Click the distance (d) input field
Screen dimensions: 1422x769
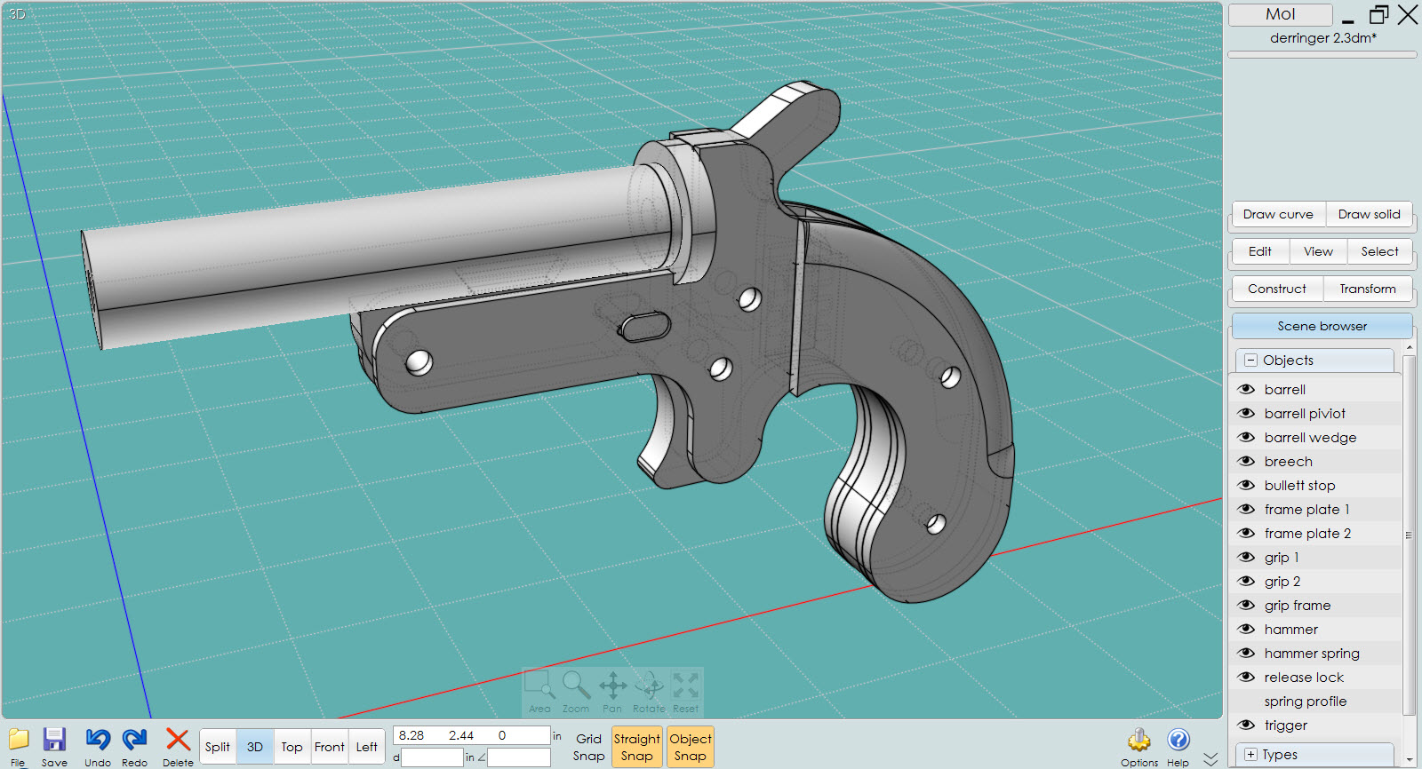(432, 757)
